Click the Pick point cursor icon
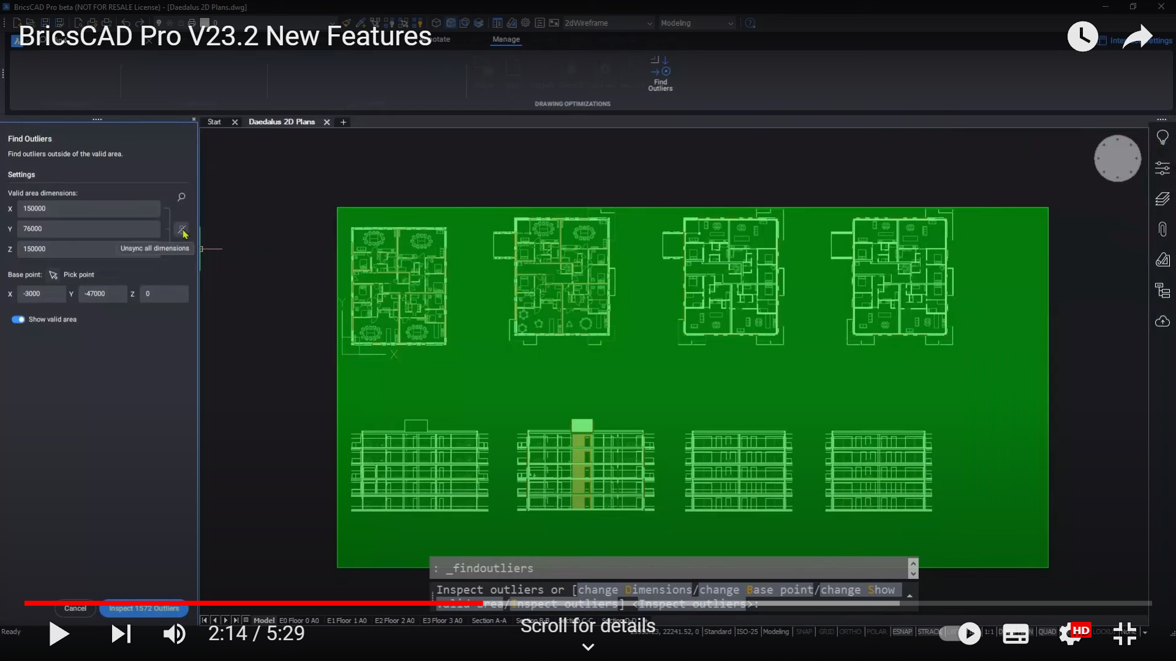The height and width of the screenshot is (661, 1176). [53, 275]
